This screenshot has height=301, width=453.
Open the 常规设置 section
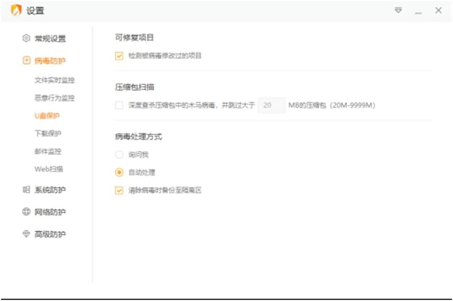[50, 38]
